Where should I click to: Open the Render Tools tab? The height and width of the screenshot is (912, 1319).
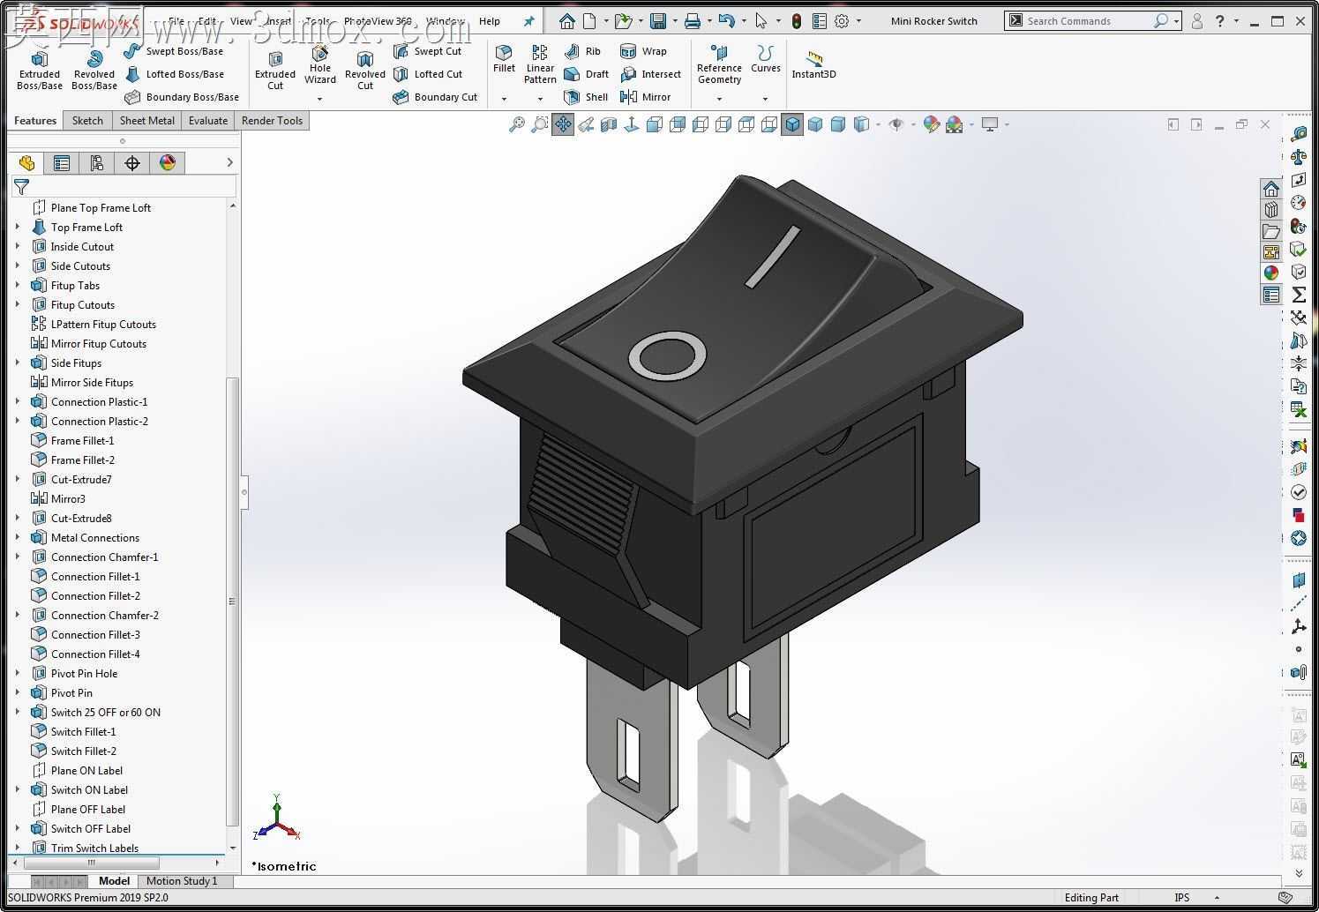272,121
